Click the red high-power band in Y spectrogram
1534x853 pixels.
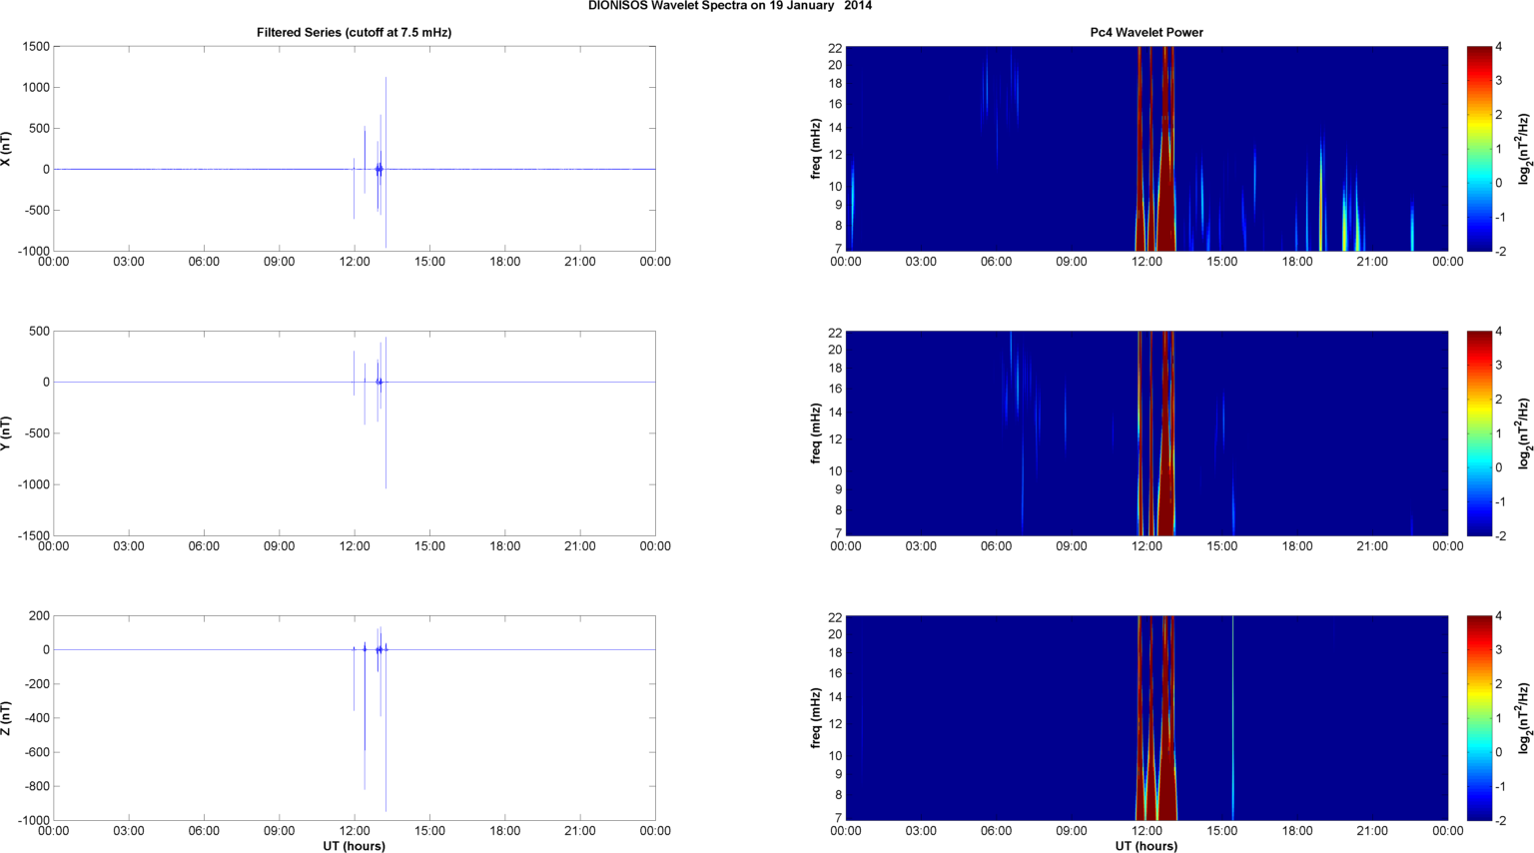pyautogui.click(x=1165, y=433)
